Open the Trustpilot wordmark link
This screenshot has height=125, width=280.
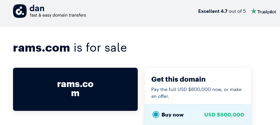coord(267,12)
